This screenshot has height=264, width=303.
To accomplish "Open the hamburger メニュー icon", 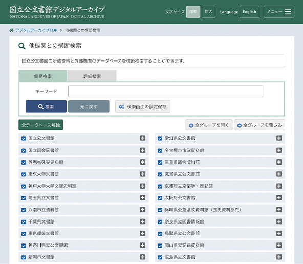I will pos(288,12).
